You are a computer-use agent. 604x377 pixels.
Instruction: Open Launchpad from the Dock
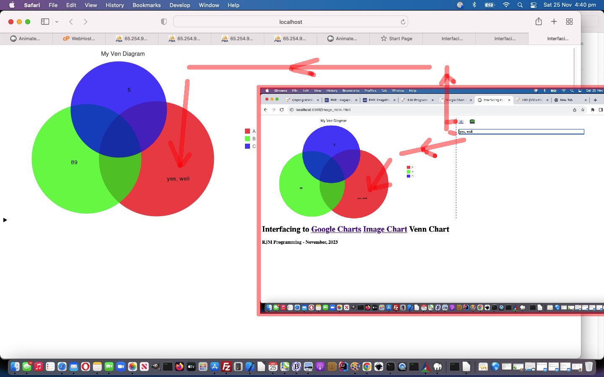point(203,367)
